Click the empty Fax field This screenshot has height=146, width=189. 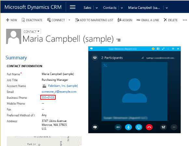(43, 109)
